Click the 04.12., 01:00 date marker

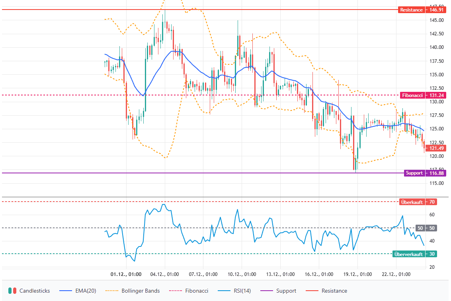pos(164,274)
